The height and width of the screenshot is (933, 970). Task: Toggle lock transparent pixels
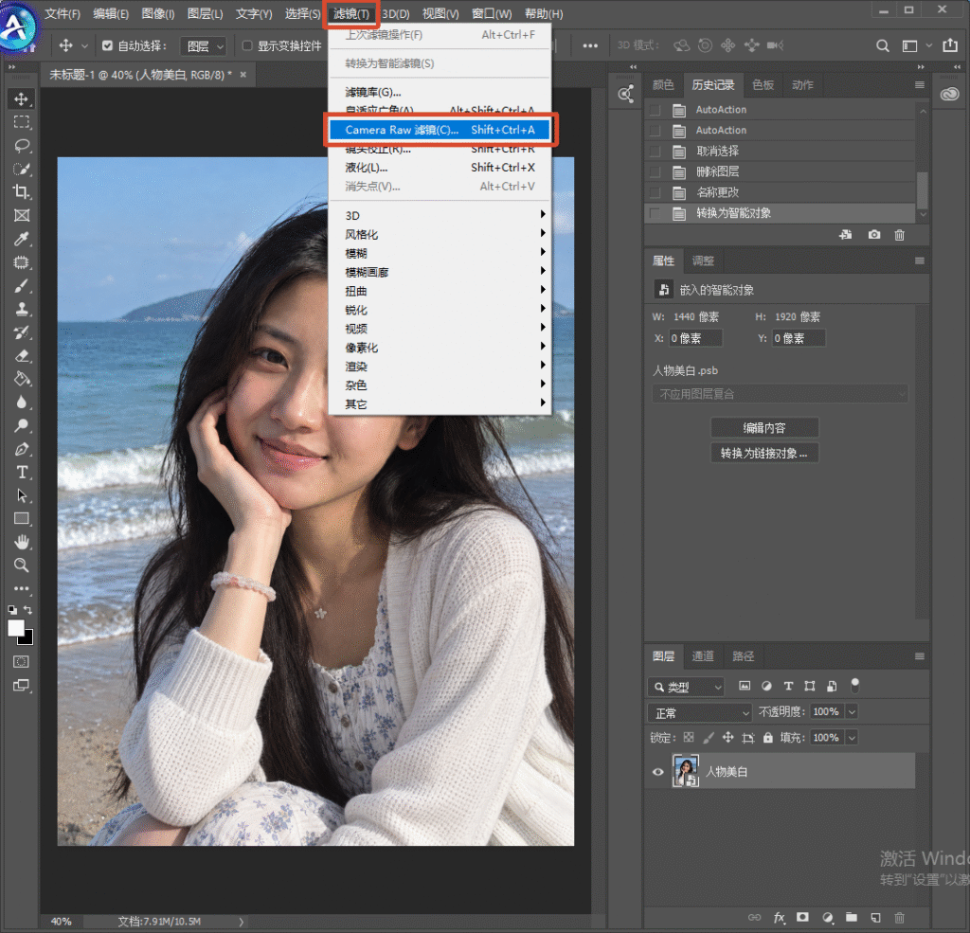689,738
